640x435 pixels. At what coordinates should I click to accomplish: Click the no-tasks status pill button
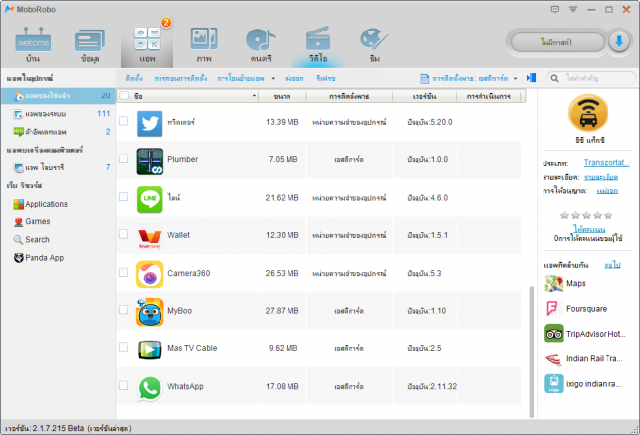click(x=556, y=42)
